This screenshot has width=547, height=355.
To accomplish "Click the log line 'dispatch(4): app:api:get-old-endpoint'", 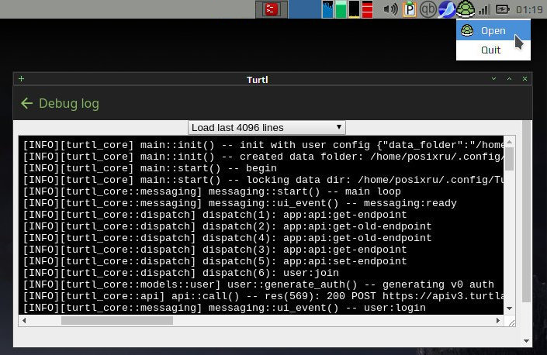I will coord(227,238).
